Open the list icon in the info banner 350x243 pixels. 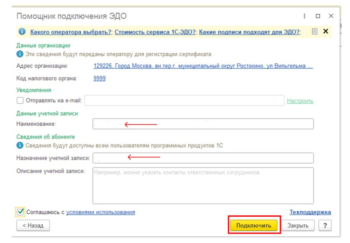click(x=314, y=31)
